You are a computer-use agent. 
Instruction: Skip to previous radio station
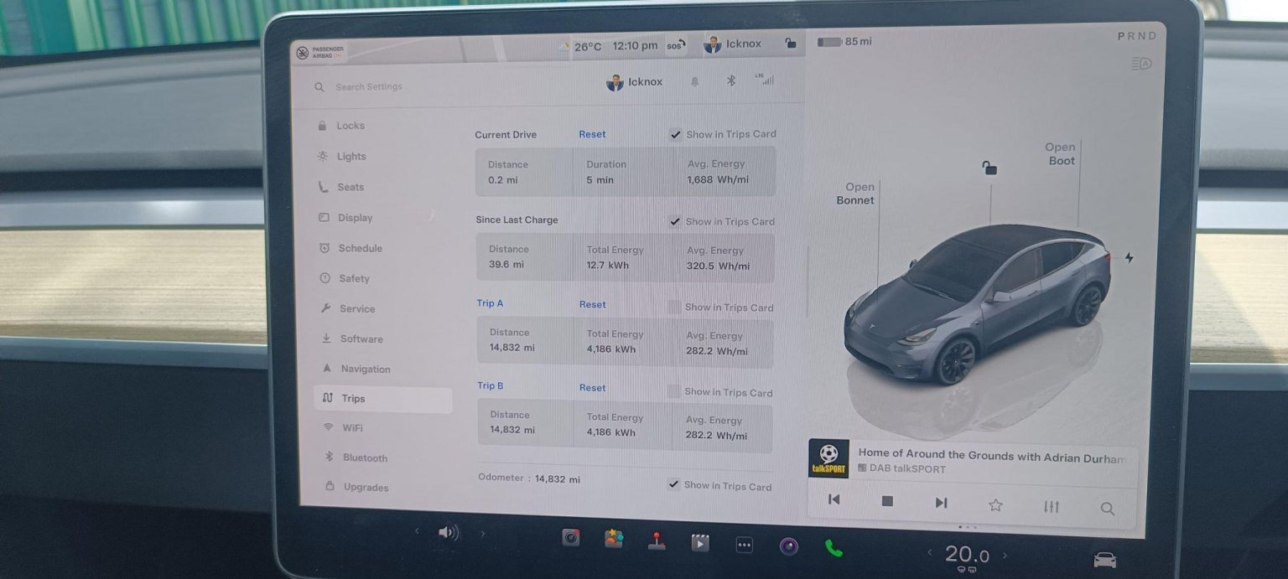(834, 499)
